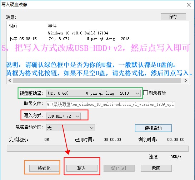Viewport: 195px width, 180px height.
Task: Click the 保存 button
Action: [x=173, y=16]
